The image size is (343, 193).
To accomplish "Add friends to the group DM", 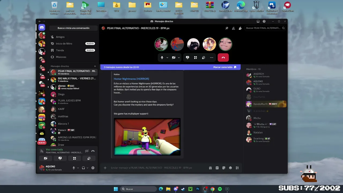I will click(233, 28).
